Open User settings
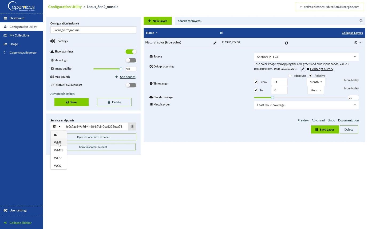368x229 pixels. (x=21, y=210)
